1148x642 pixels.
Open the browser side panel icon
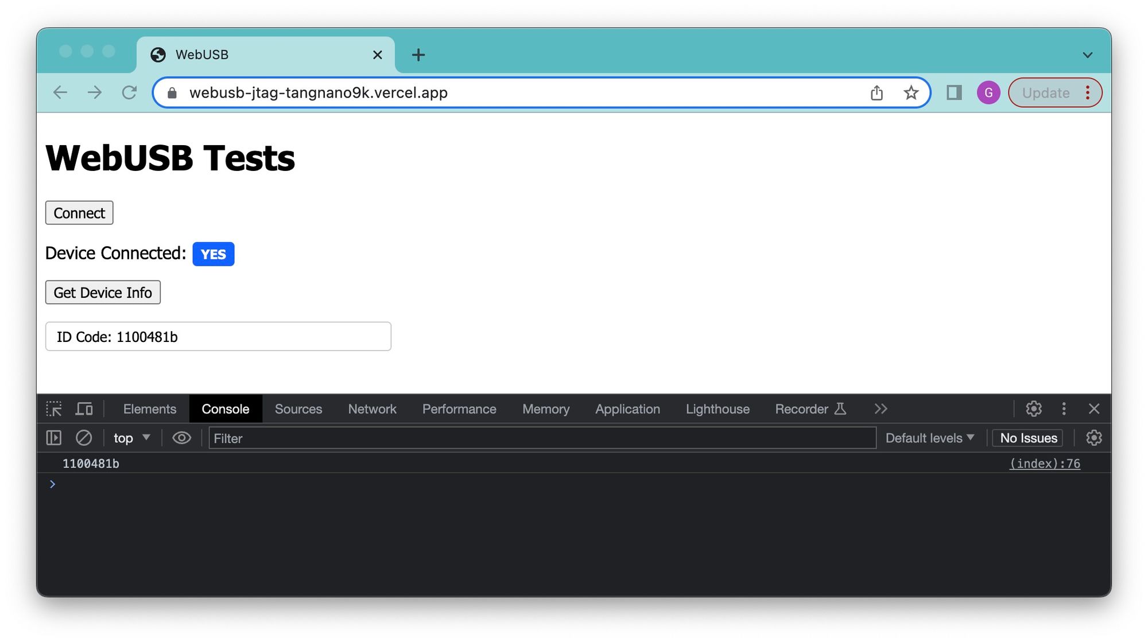tap(954, 93)
